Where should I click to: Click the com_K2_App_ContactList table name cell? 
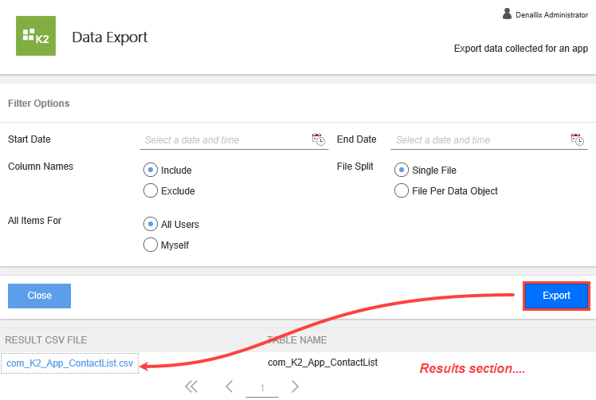point(323,363)
